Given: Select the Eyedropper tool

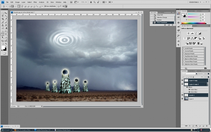Looking at the screenshot, I should [6, 19].
